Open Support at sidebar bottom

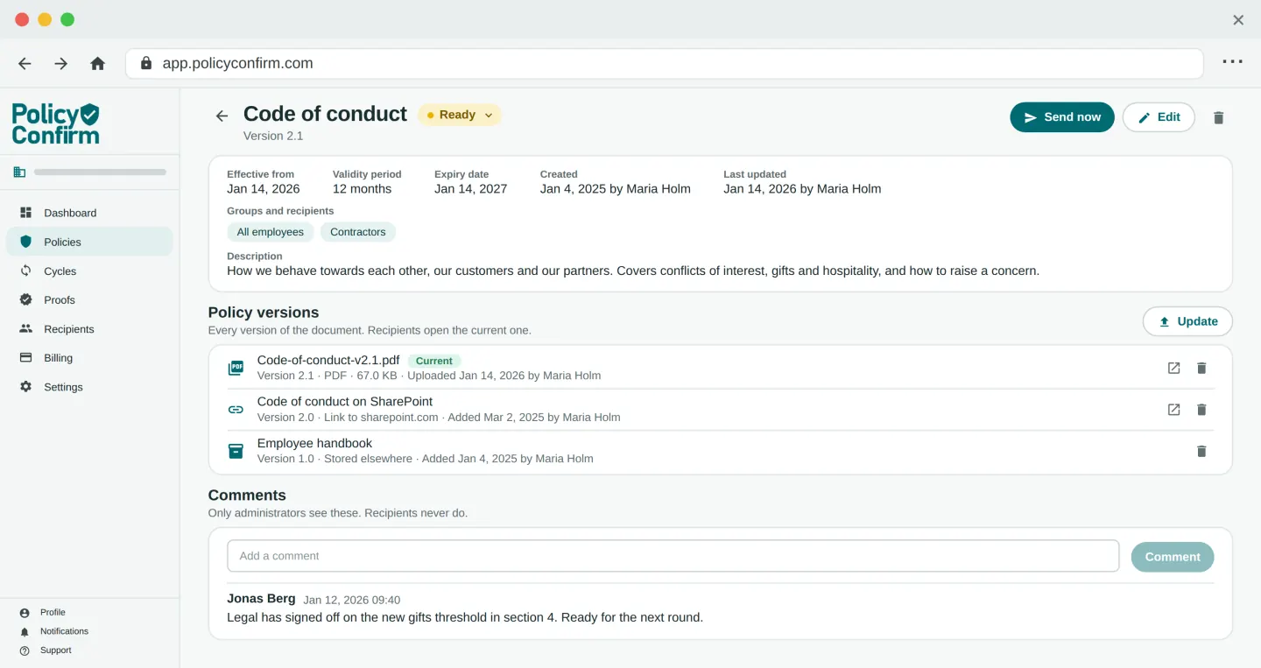(46, 650)
